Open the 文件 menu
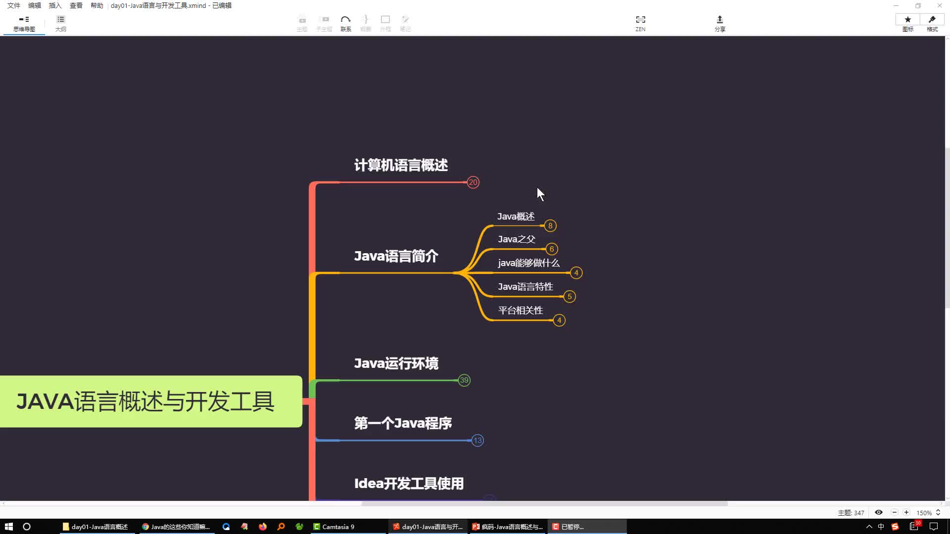The height and width of the screenshot is (534, 950). click(14, 5)
